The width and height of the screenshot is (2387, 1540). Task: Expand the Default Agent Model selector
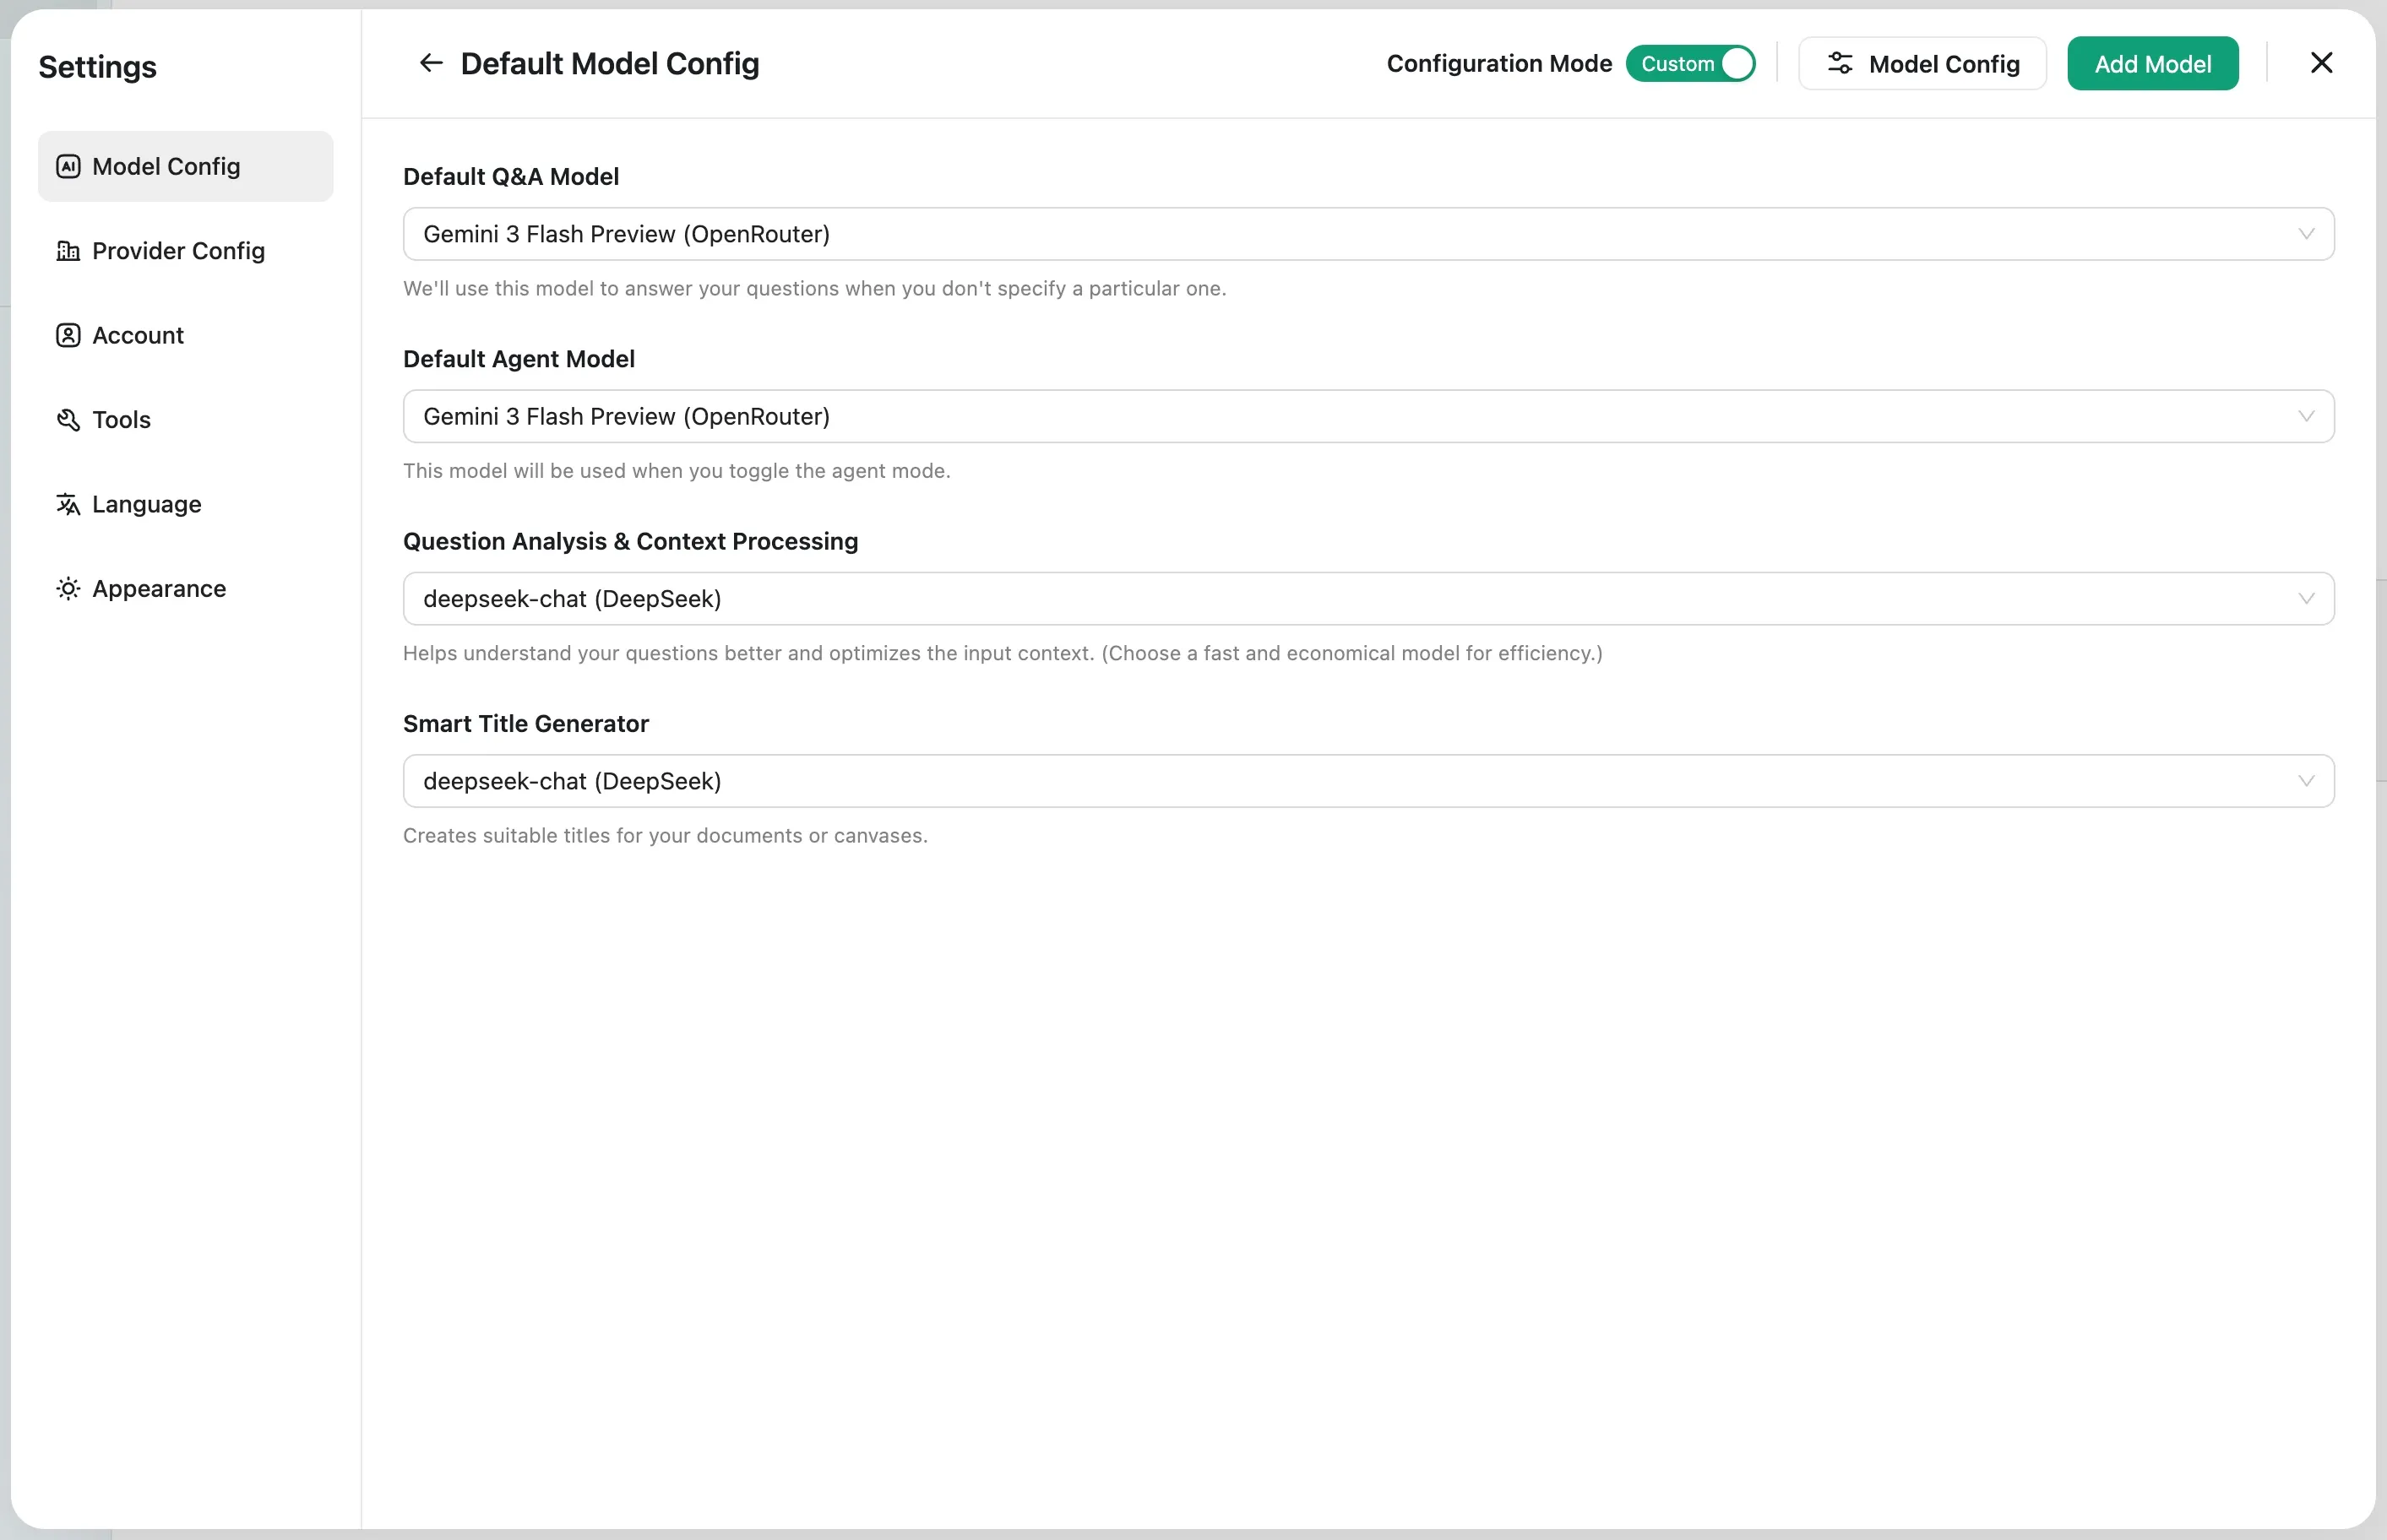[x=2306, y=416]
